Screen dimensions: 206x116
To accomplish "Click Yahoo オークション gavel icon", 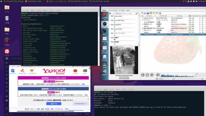I will (x=23, y=72).
